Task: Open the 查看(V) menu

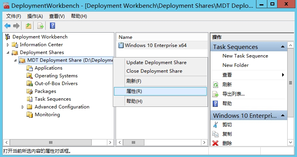Action: tap(57, 16)
